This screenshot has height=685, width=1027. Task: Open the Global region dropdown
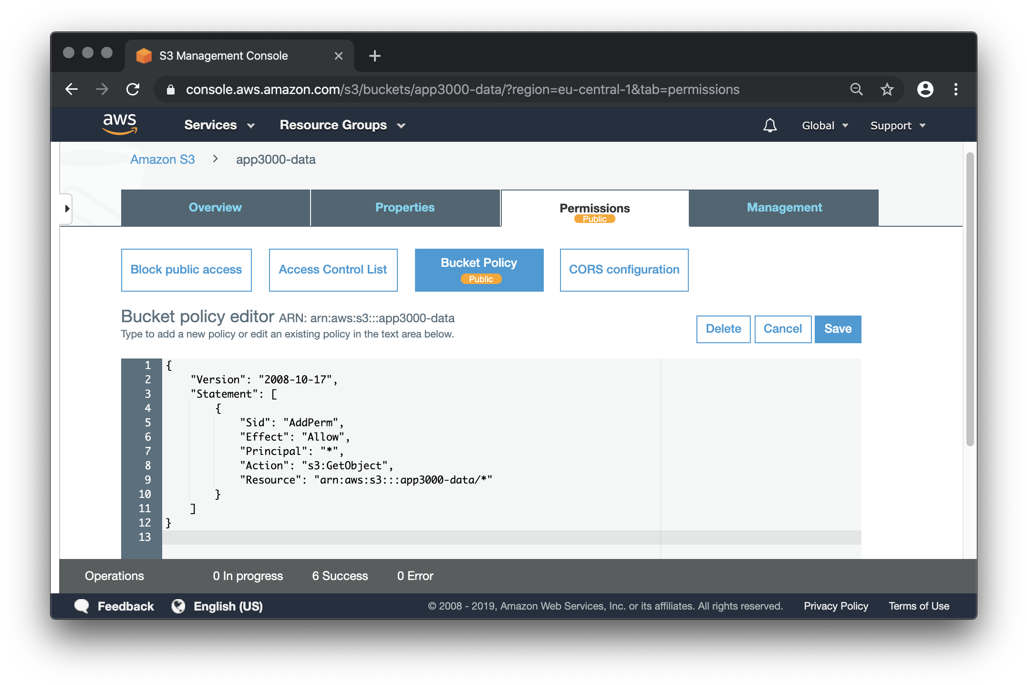pos(825,126)
